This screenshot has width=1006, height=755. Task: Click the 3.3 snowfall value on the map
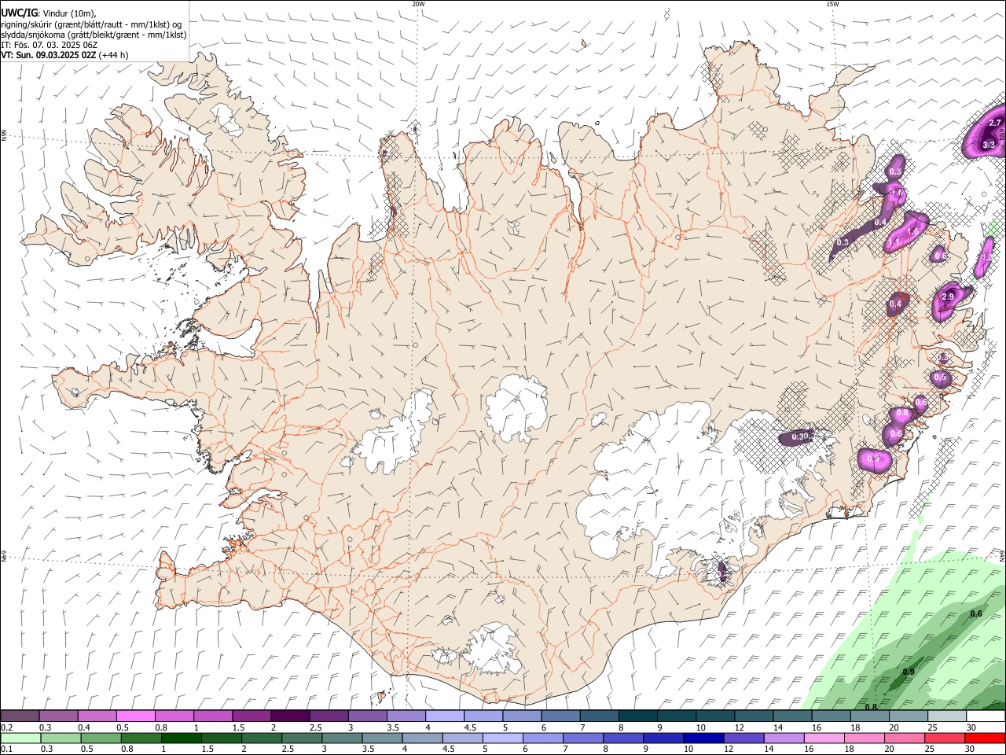pos(989,145)
